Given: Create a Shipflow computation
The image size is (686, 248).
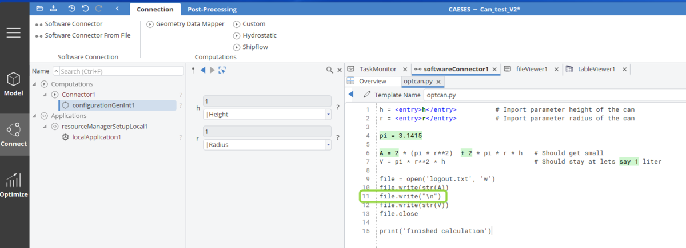Looking at the screenshot, I should coord(250,47).
